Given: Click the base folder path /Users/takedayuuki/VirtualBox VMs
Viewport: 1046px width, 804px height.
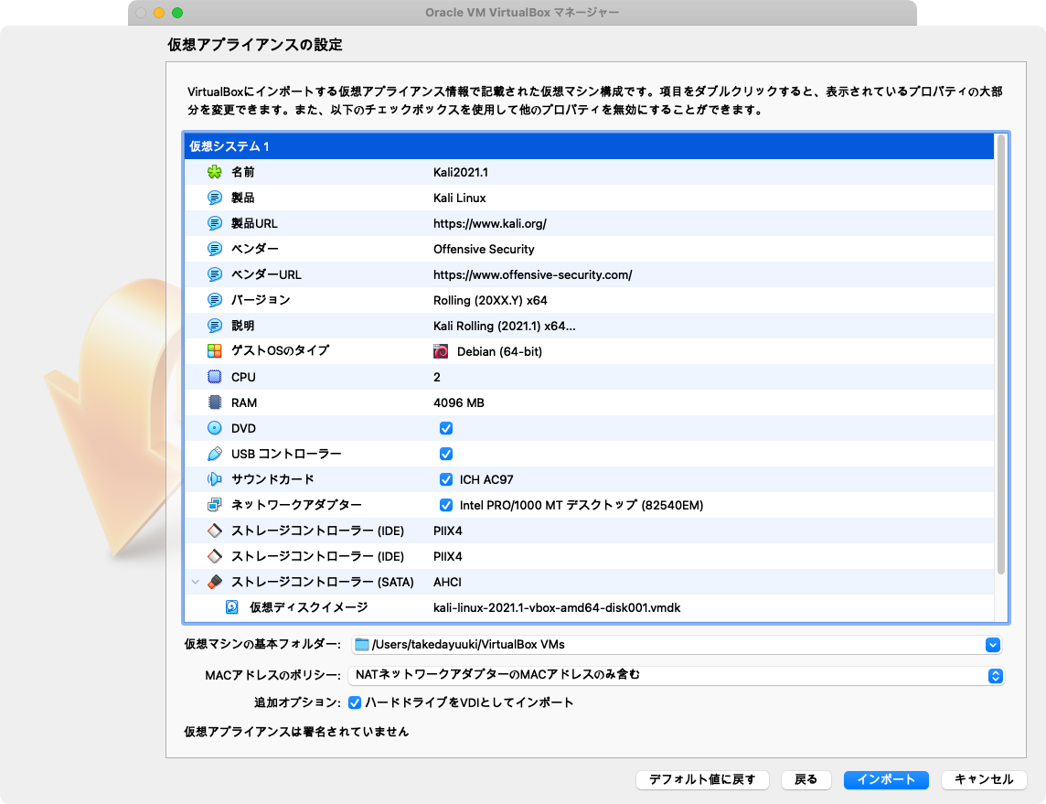Looking at the screenshot, I should (x=468, y=645).
